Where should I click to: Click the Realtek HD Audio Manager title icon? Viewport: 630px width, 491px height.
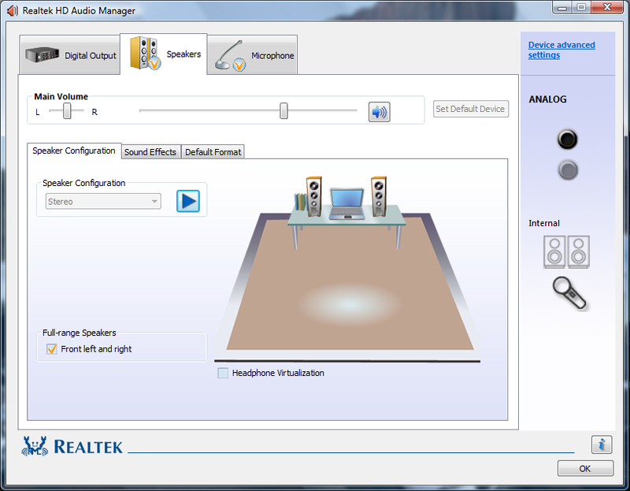[x=13, y=10]
